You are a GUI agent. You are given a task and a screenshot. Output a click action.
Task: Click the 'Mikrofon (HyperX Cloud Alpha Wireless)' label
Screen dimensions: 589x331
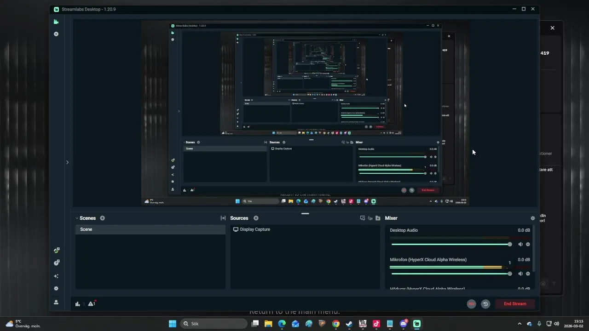pos(428,260)
